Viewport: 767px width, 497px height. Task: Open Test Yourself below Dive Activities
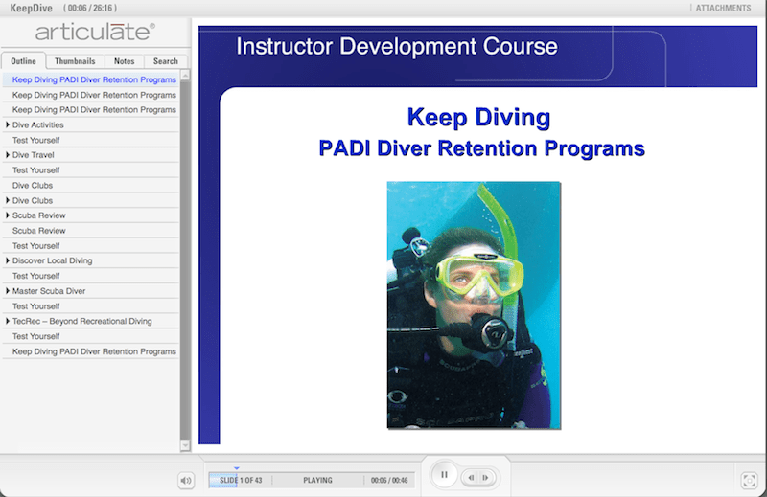coord(91,140)
